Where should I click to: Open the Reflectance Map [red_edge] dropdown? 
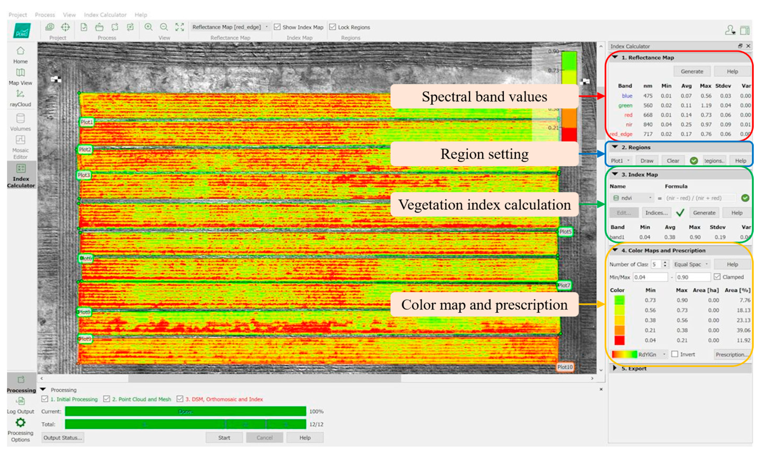click(230, 27)
